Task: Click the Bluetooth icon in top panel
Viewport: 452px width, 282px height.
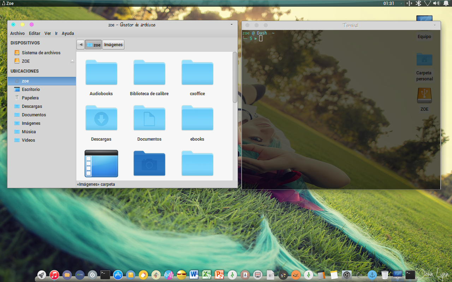Action: [418, 3]
